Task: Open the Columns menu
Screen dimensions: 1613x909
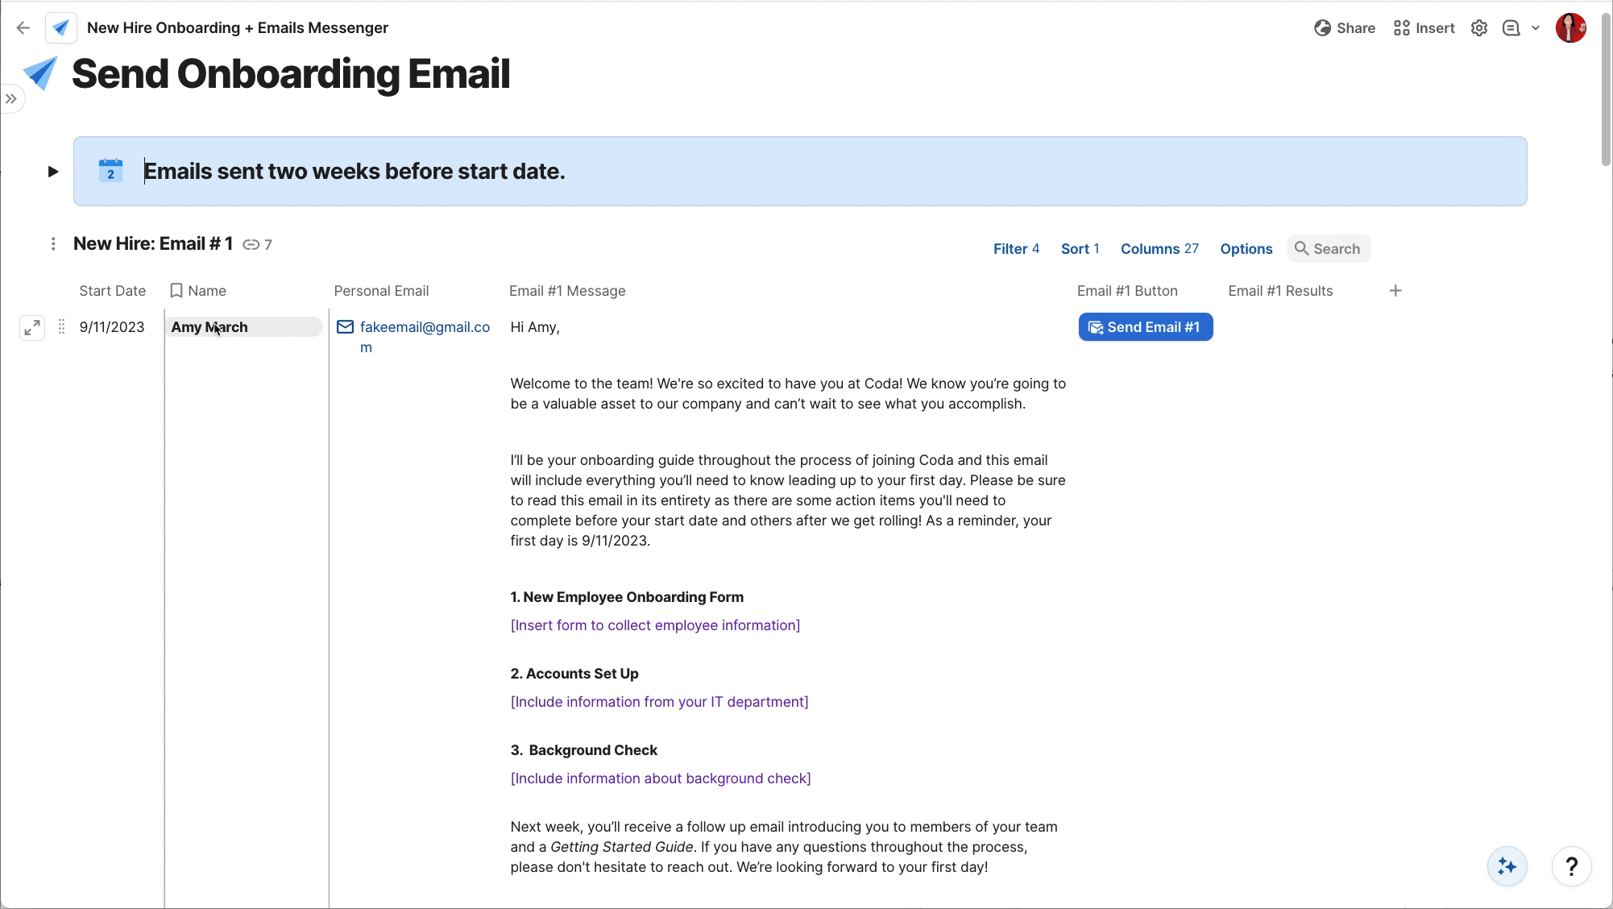Action: [1159, 249]
